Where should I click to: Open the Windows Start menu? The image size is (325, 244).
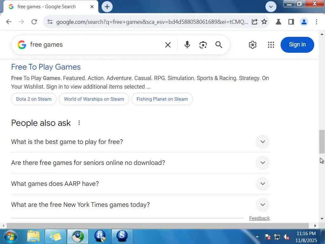point(10,236)
